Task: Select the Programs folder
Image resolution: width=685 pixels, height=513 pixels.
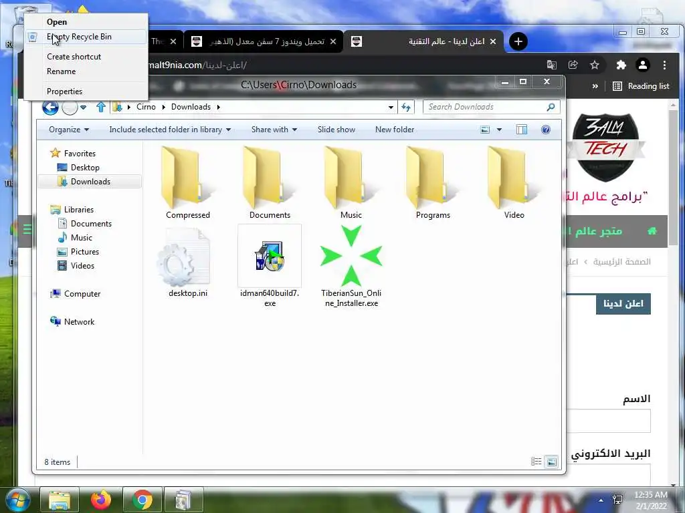Action: coord(433,183)
